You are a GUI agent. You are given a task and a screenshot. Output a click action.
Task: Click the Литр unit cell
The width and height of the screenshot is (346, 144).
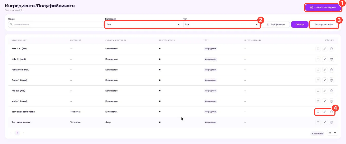coord(108,122)
